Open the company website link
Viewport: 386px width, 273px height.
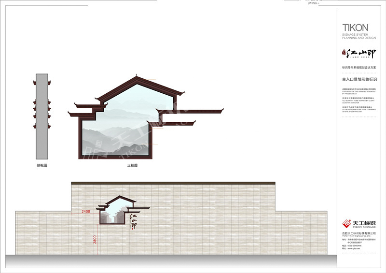354,249
